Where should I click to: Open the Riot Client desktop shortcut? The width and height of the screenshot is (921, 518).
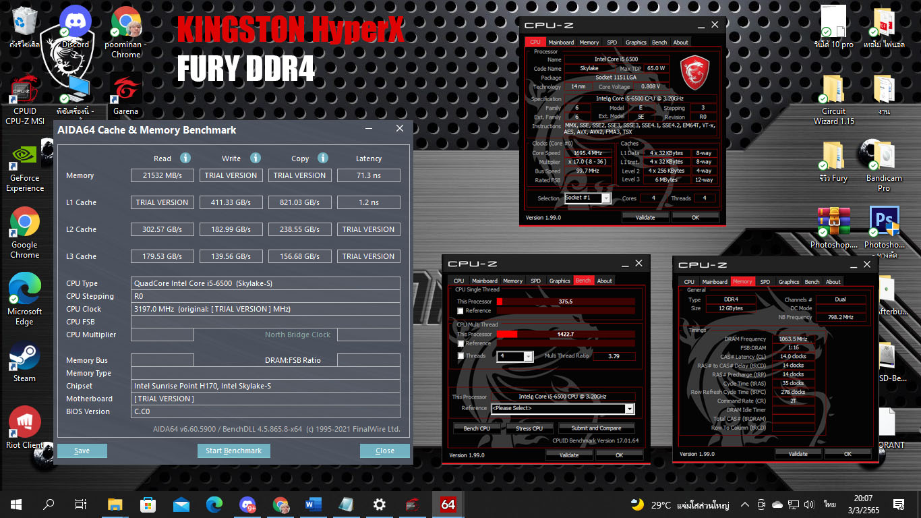pyautogui.click(x=25, y=428)
